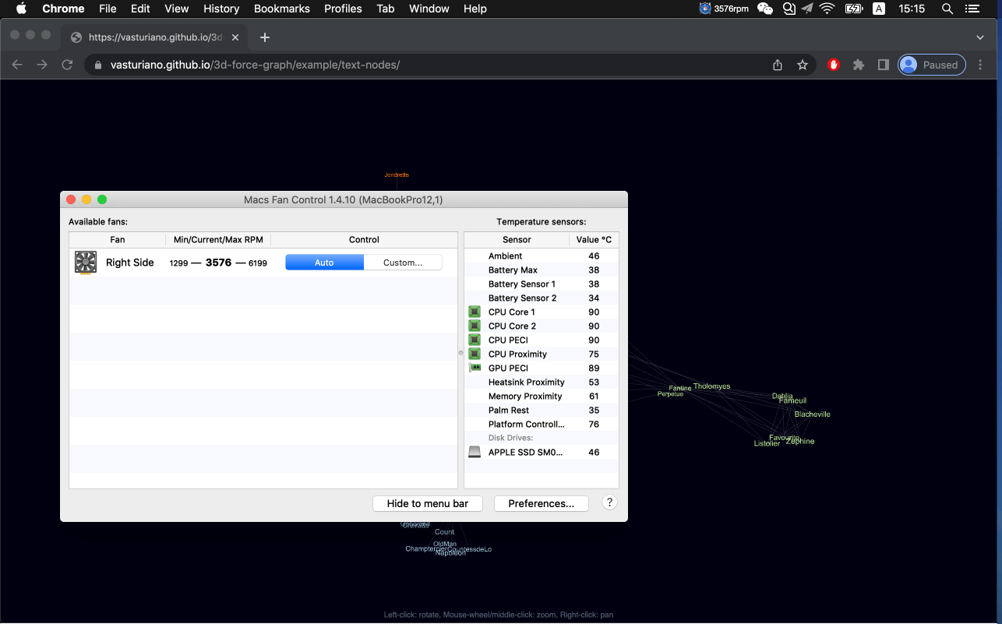Open WeChat menu bar icon

click(x=765, y=9)
